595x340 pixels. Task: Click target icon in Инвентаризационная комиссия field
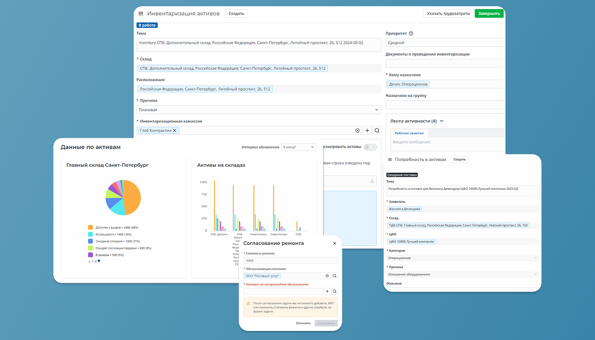(x=358, y=130)
